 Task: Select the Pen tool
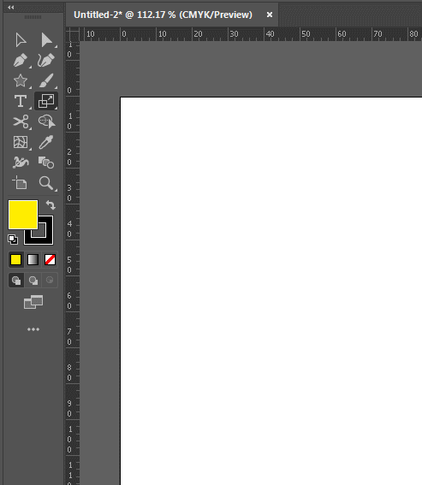pyautogui.click(x=21, y=61)
